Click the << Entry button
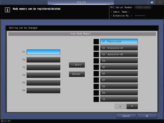Image resolution: width=164 pixels, height=123 pixels. [x=77, y=65]
